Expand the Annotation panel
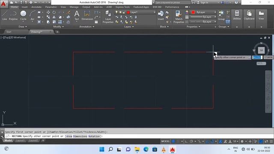 pyautogui.click(x=87, y=27)
